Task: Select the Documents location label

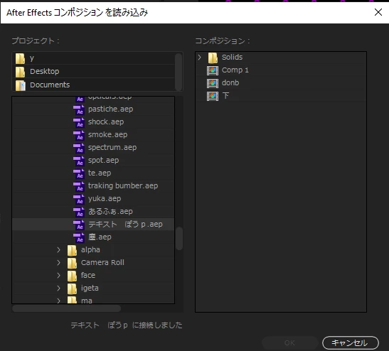Action: pos(50,85)
